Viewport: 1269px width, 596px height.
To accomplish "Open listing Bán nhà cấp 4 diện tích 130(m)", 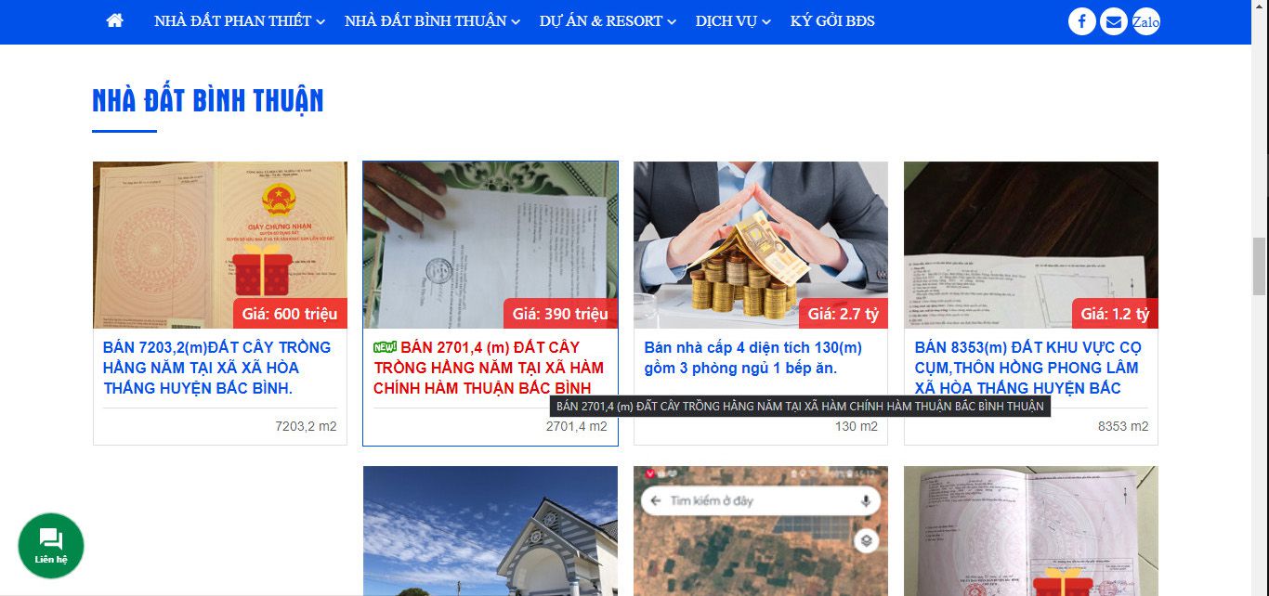I will click(x=753, y=357).
